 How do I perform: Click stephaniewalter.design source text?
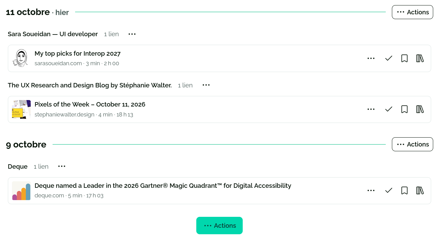(65, 115)
